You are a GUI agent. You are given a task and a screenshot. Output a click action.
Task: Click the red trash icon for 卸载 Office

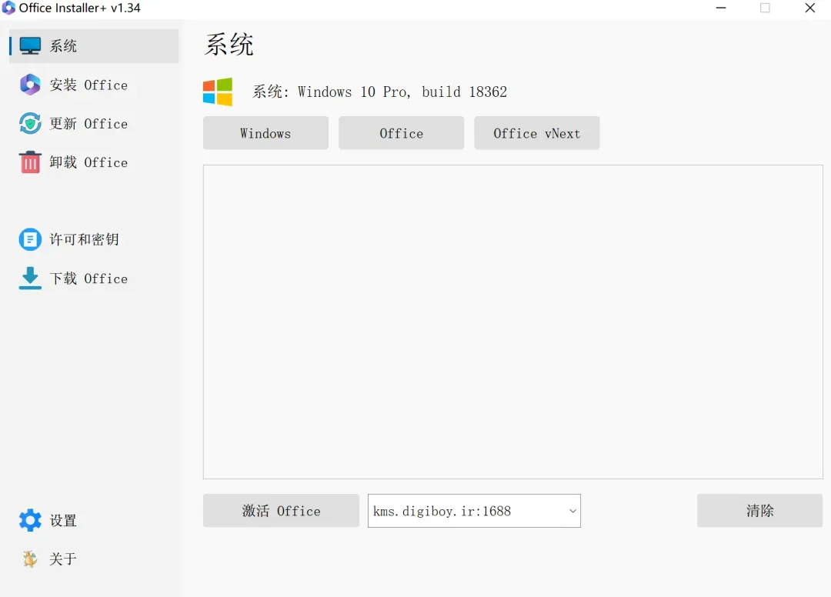point(30,162)
